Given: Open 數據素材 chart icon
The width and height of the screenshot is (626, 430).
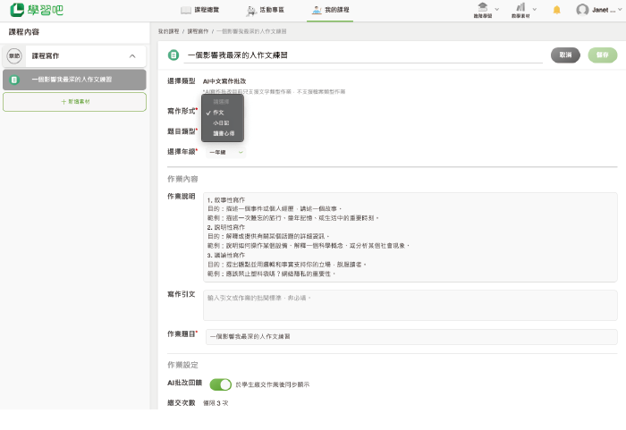Looking at the screenshot, I should coord(520,10).
